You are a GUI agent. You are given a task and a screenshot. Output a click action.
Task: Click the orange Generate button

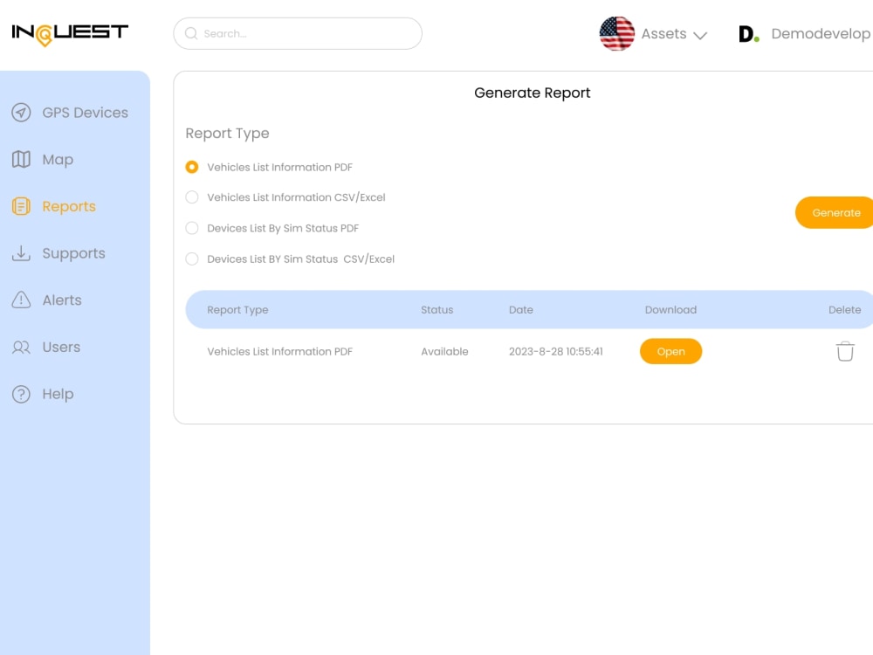pos(835,213)
